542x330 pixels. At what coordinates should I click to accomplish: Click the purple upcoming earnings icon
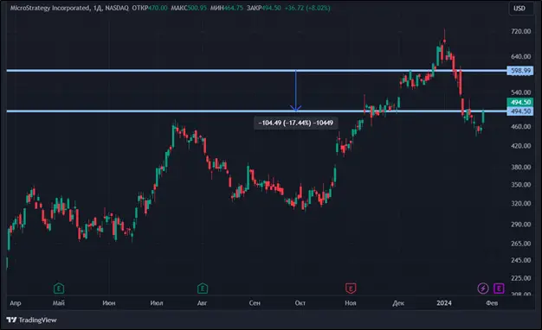499,289
